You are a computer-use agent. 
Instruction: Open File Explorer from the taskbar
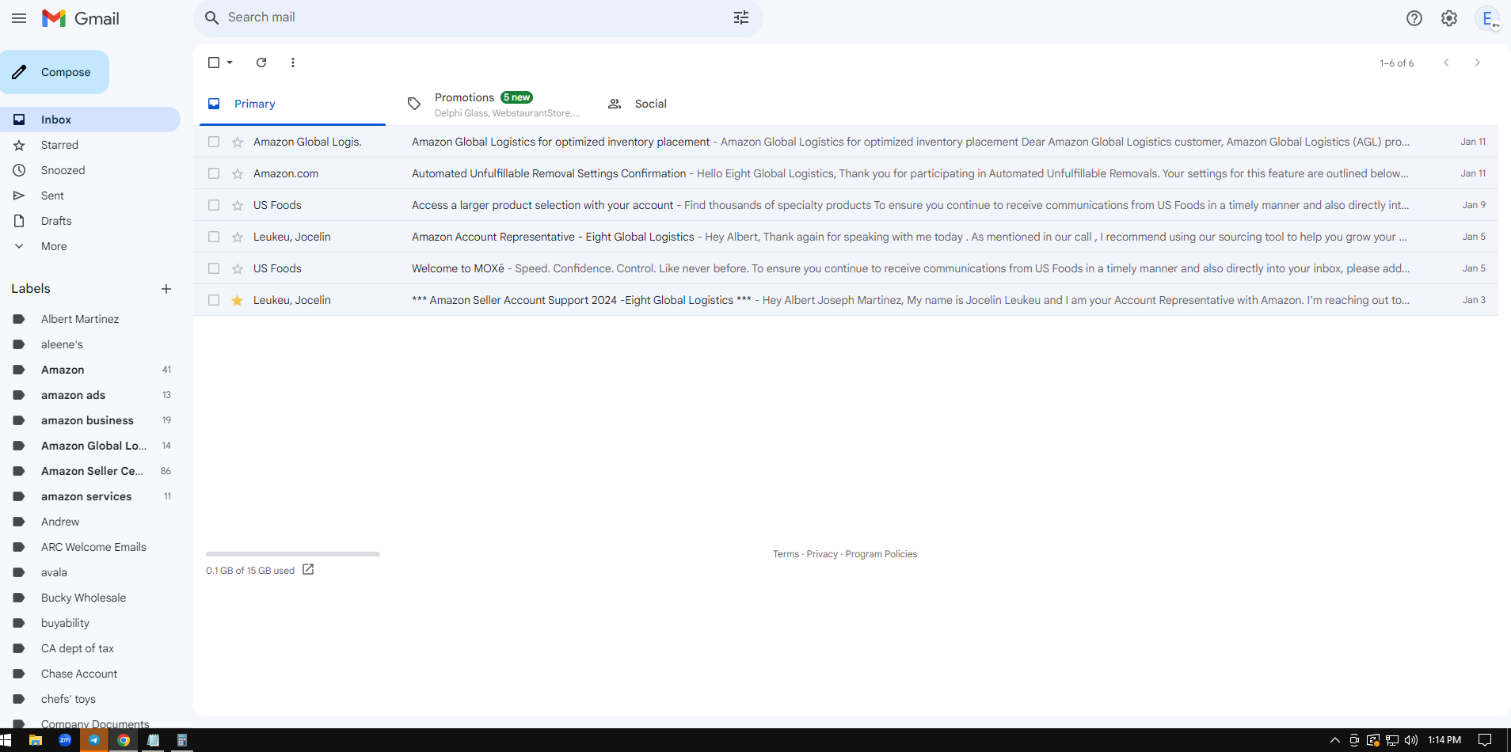tap(36, 740)
